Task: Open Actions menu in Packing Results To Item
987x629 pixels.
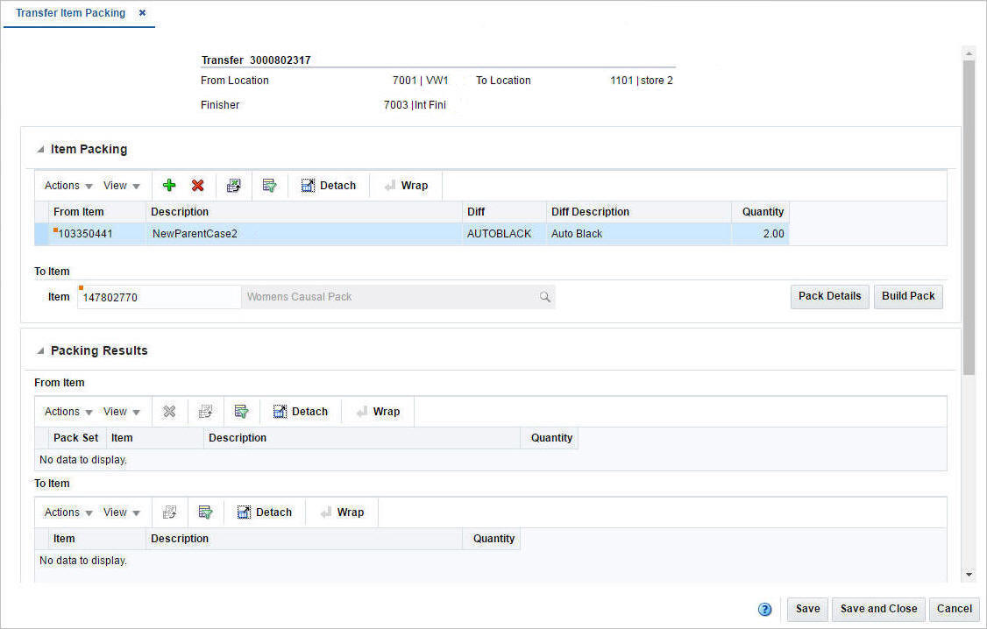Action: tap(68, 512)
